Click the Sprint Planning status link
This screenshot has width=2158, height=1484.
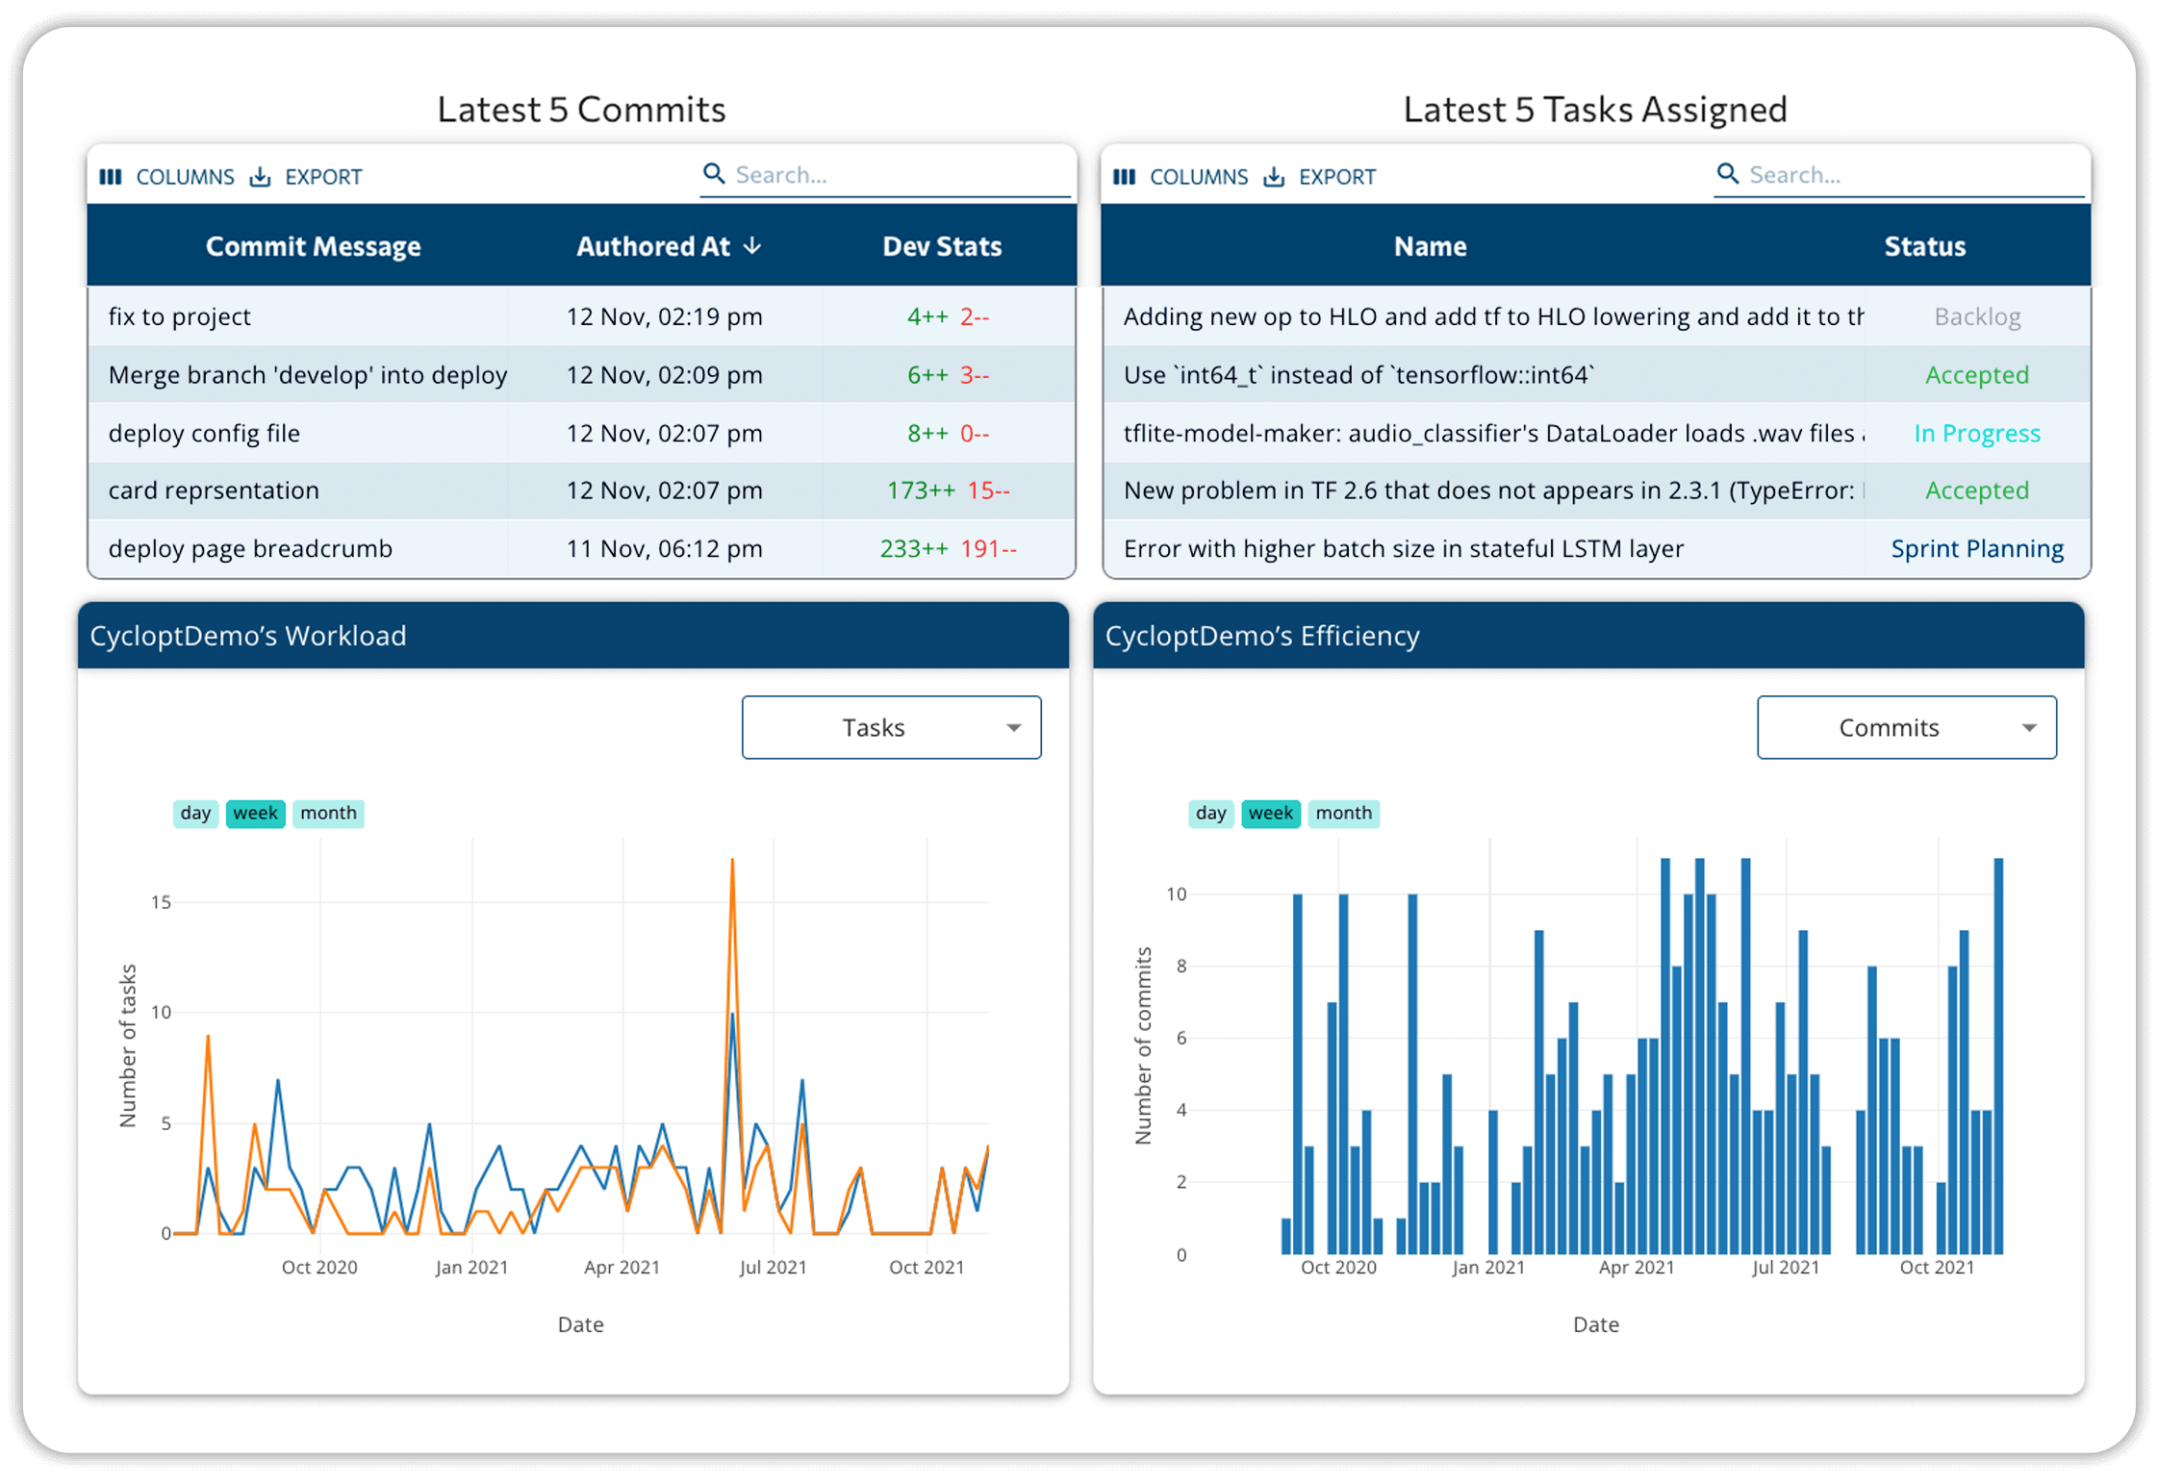1977,549
